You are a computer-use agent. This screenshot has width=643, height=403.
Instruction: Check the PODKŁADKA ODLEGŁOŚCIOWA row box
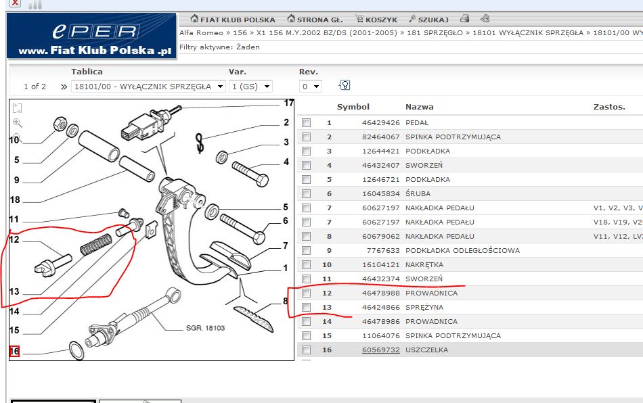tap(307, 251)
